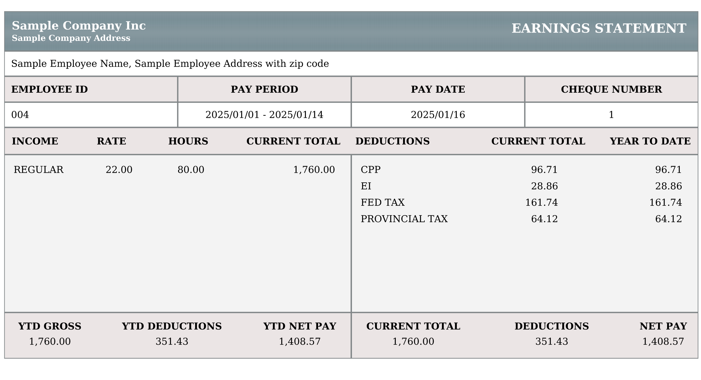Select the EI year to date 28.86
Viewport: 701px width, 380px height.
(x=668, y=186)
